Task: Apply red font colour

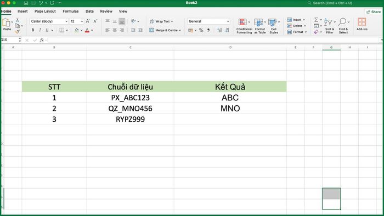Action: tap(87, 30)
